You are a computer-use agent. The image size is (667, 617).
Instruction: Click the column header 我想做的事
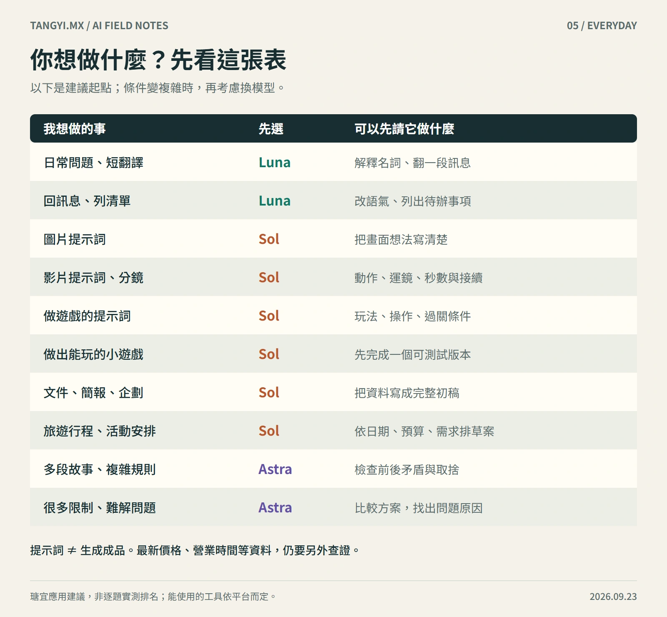tap(75, 129)
